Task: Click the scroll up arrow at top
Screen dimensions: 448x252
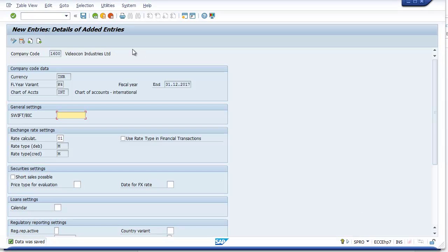Action: coord(435,51)
